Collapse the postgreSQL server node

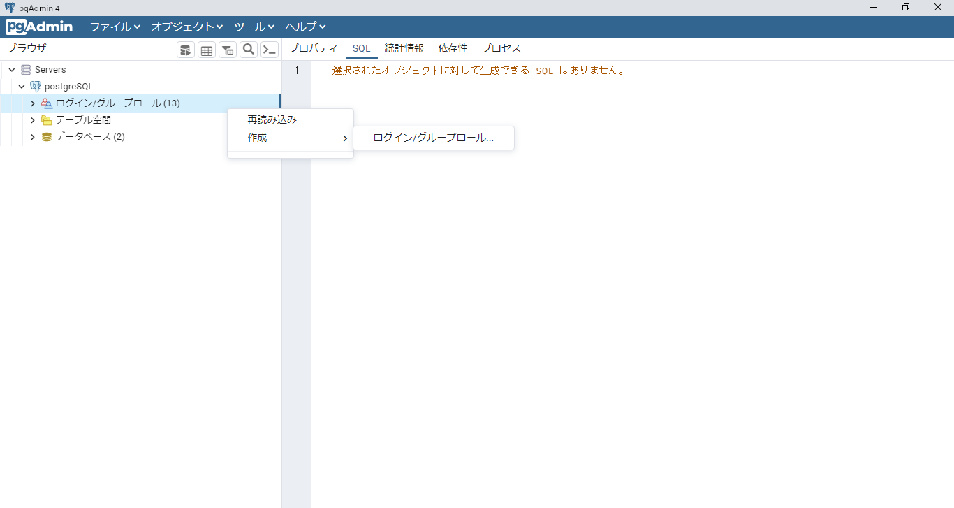pyautogui.click(x=22, y=87)
